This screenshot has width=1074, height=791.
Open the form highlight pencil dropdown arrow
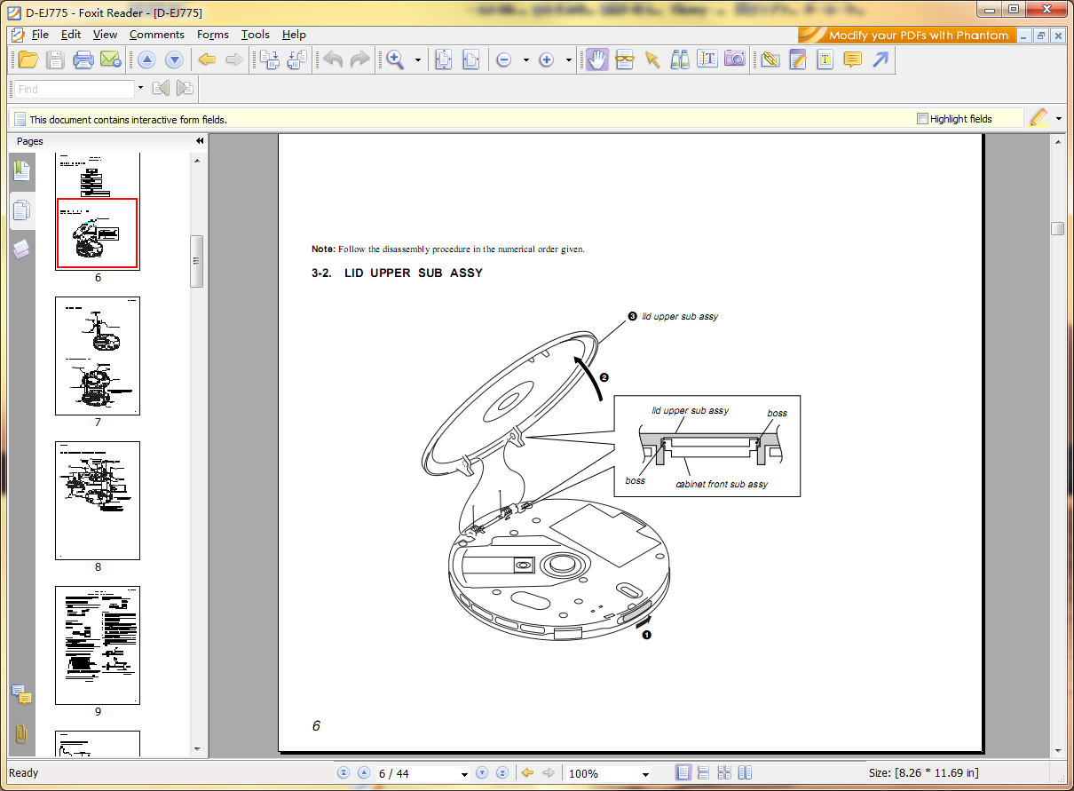tap(1059, 118)
